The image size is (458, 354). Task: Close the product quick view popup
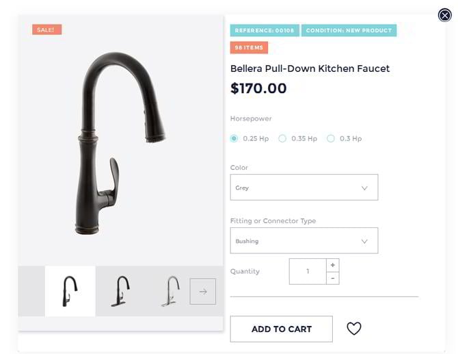click(444, 15)
